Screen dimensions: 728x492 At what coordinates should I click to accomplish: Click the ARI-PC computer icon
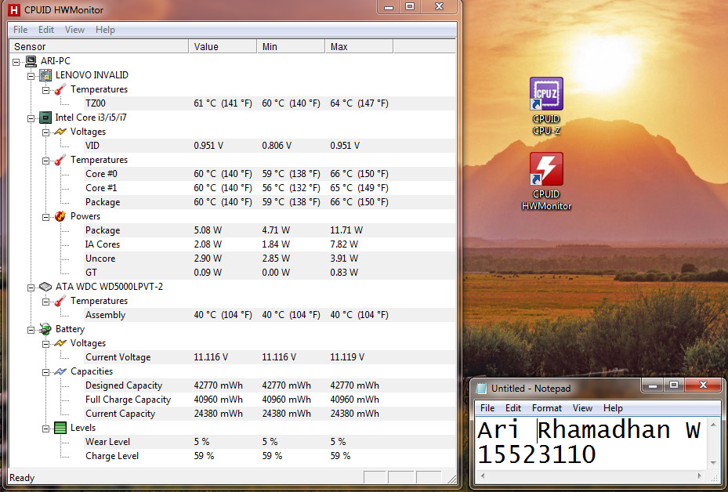[x=31, y=61]
